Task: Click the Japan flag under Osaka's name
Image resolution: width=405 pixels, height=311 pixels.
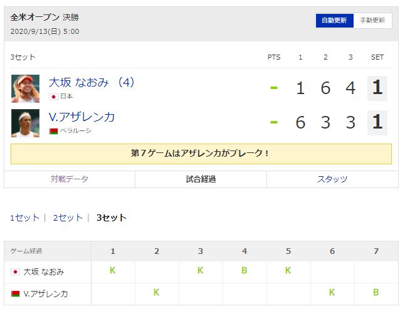Action: (53, 97)
